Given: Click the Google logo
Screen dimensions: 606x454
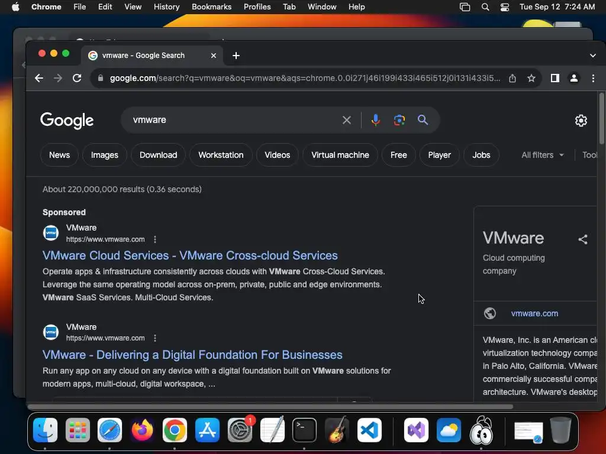Looking at the screenshot, I should [x=67, y=121].
